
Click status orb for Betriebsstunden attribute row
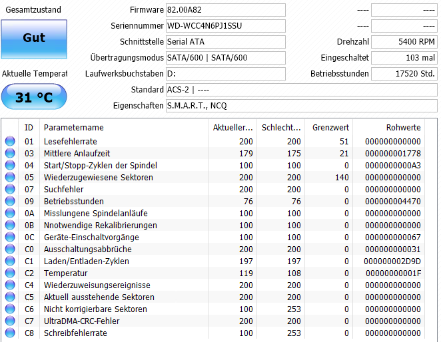coord(10,201)
